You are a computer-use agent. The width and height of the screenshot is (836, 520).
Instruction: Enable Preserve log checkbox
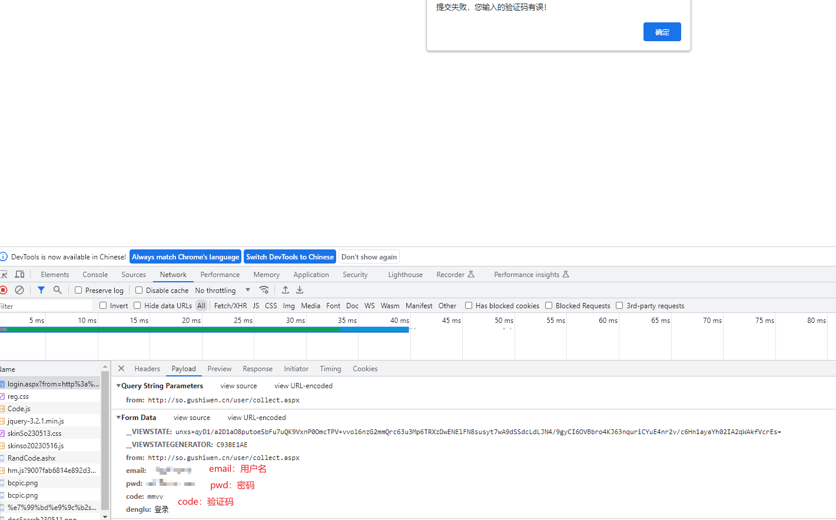click(x=78, y=290)
